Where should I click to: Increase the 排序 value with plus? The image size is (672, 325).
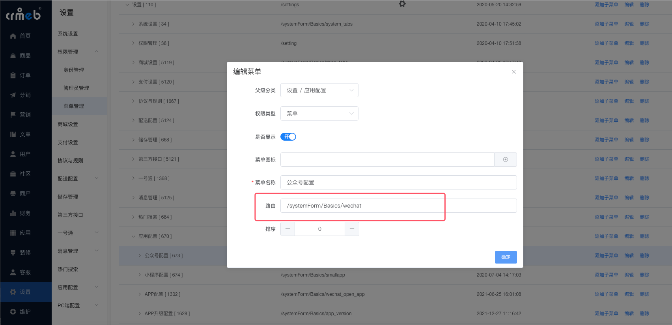(352, 229)
